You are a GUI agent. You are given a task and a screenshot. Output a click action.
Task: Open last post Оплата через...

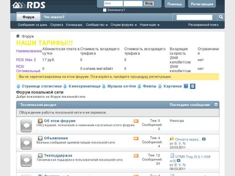click(x=188, y=140)
